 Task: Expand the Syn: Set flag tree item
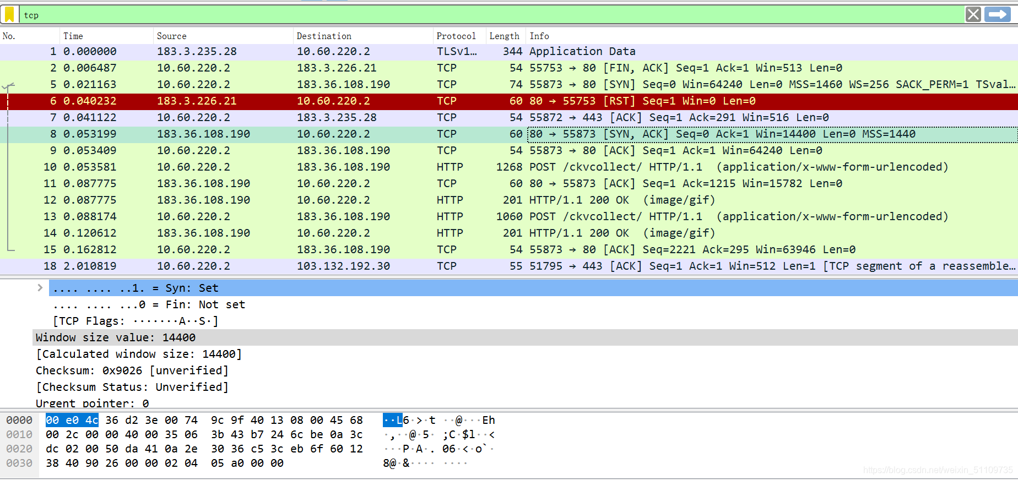click(x=40, y=287)
